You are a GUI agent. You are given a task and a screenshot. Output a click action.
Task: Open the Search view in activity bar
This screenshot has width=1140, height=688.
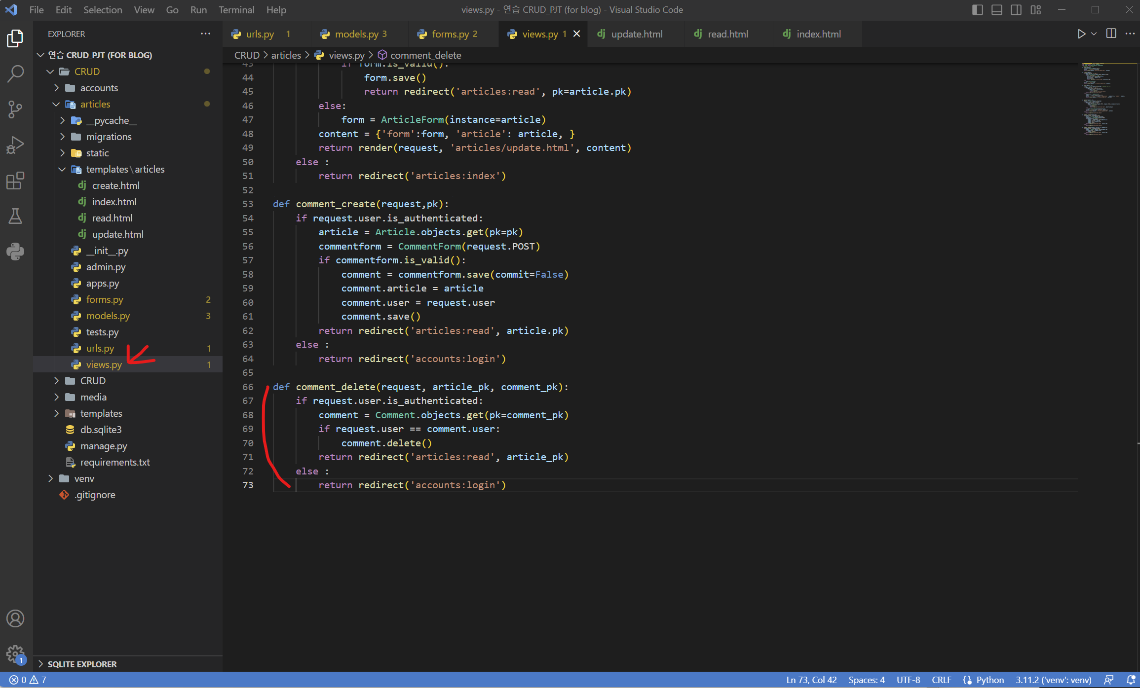[x=15, y=73]
